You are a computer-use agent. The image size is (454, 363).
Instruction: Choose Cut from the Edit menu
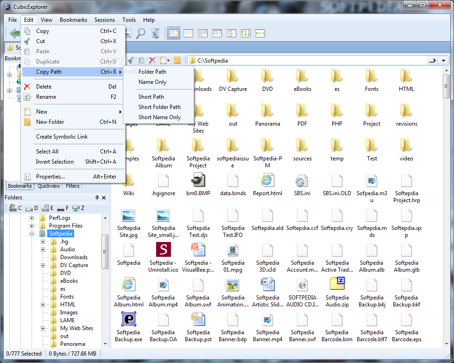73,41
